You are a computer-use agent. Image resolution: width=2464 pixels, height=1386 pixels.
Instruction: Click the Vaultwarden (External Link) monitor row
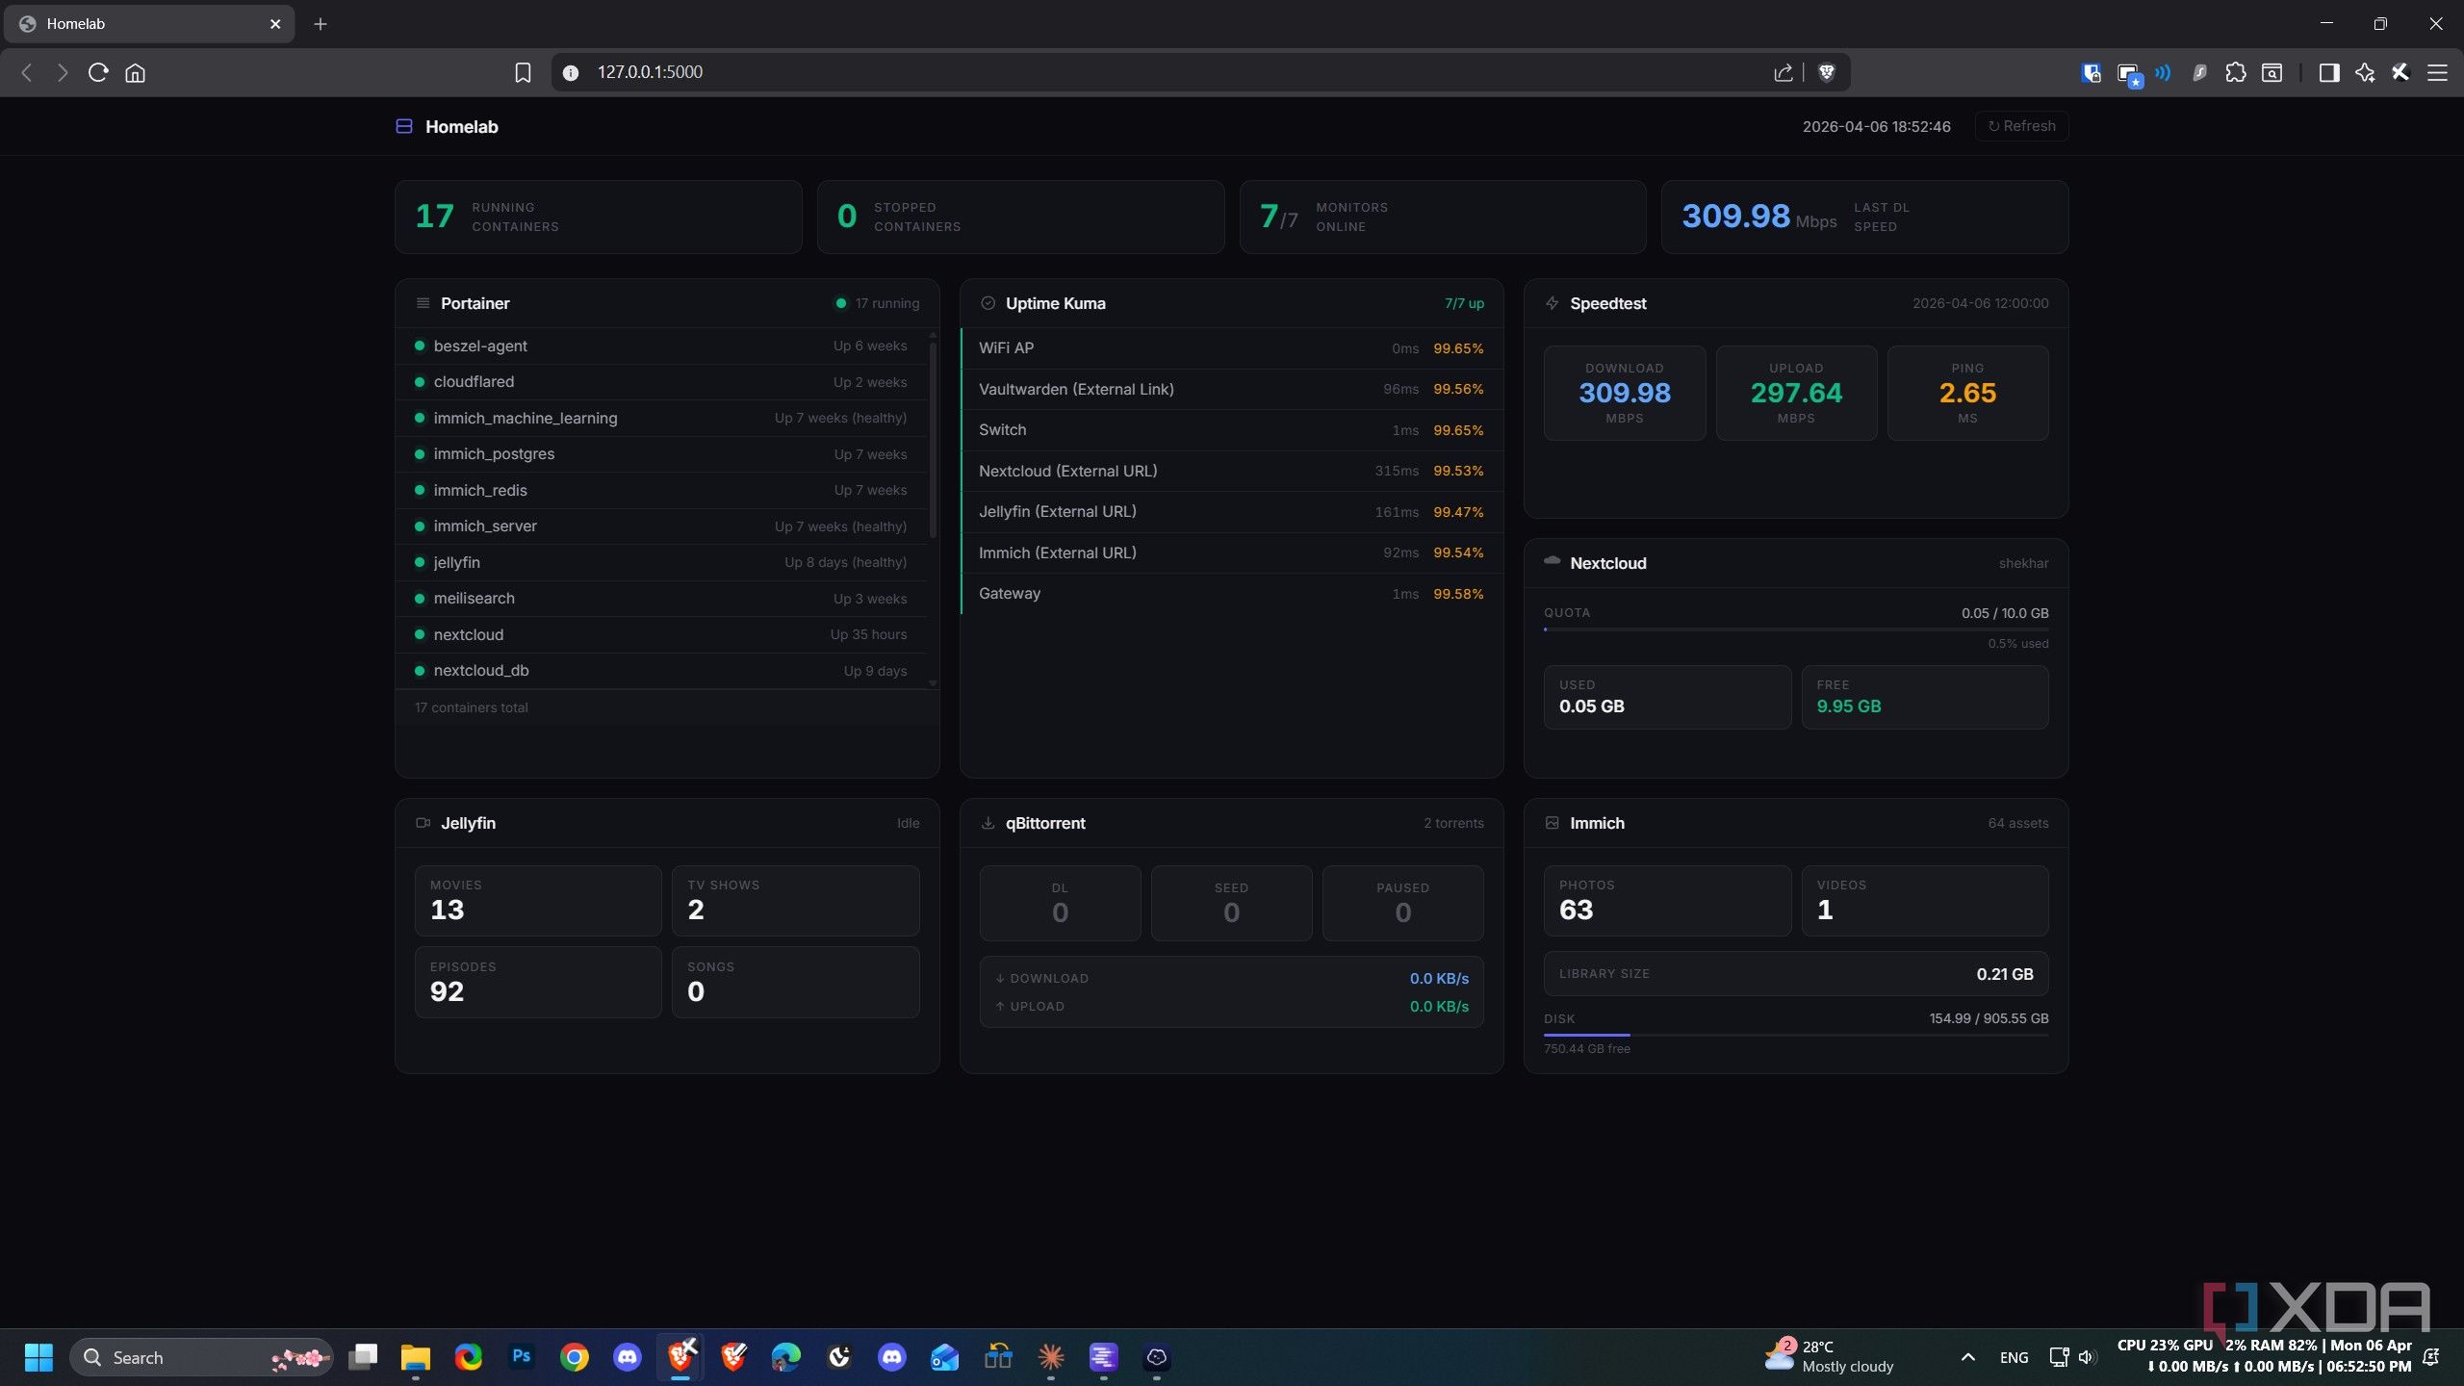tap(1232, 389)
